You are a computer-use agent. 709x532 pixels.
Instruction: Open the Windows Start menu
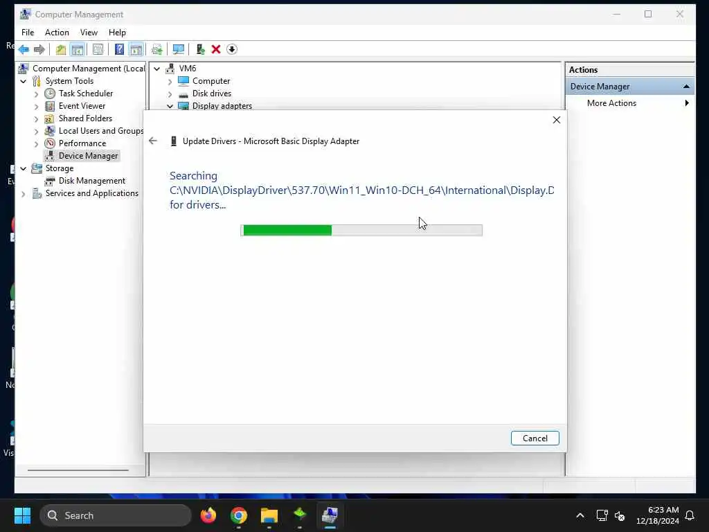22,515
